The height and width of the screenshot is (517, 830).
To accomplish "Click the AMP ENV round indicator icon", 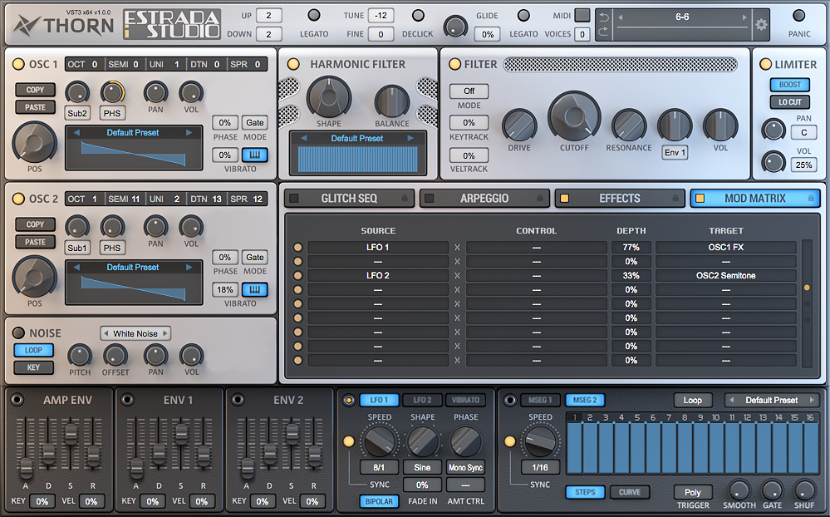I will 17,400.
